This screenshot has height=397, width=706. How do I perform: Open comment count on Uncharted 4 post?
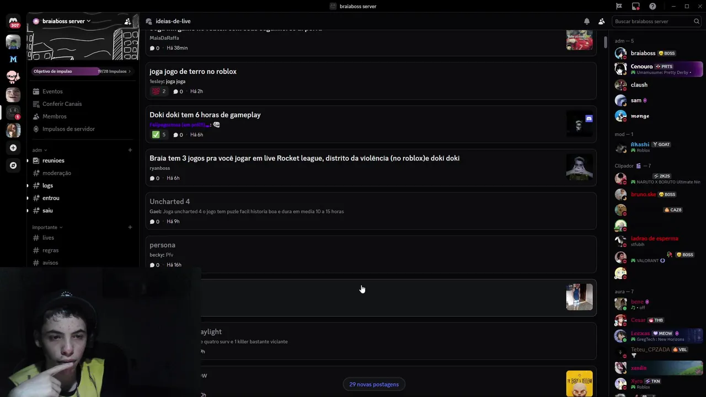154,222
